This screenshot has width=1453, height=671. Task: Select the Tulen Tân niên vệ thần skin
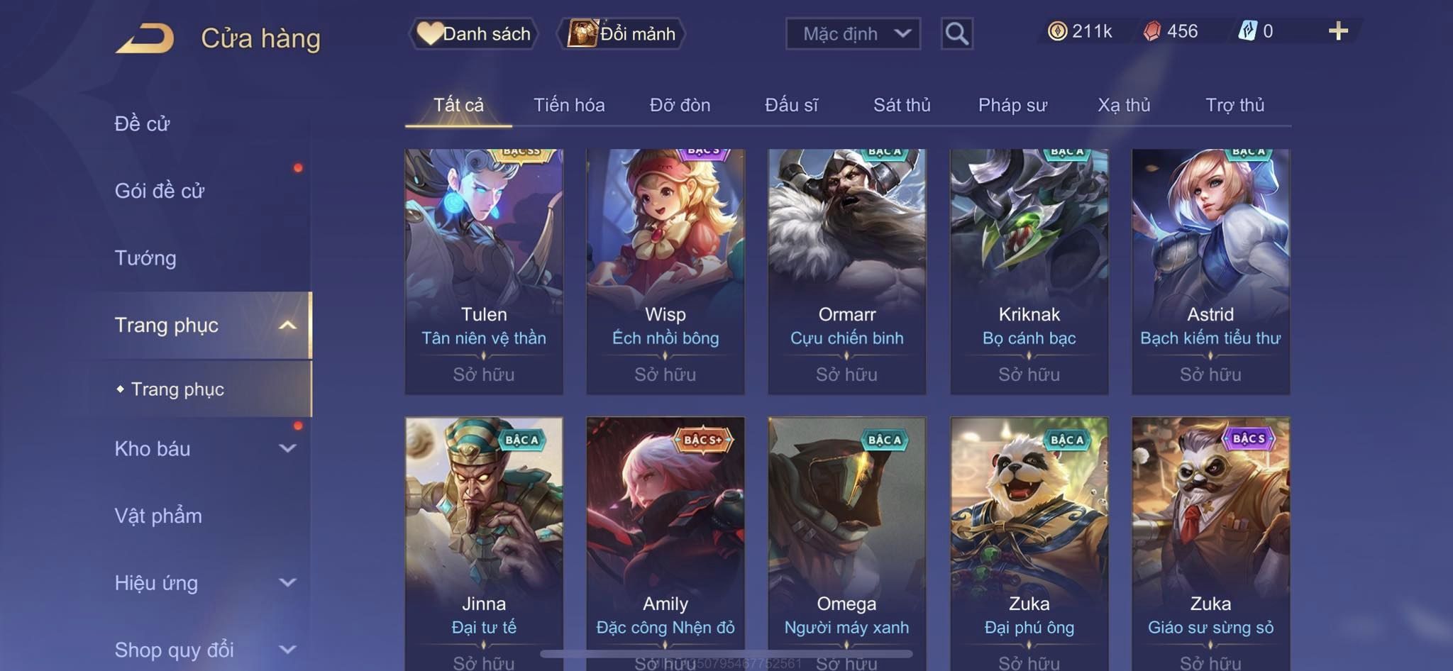point(484,271)
